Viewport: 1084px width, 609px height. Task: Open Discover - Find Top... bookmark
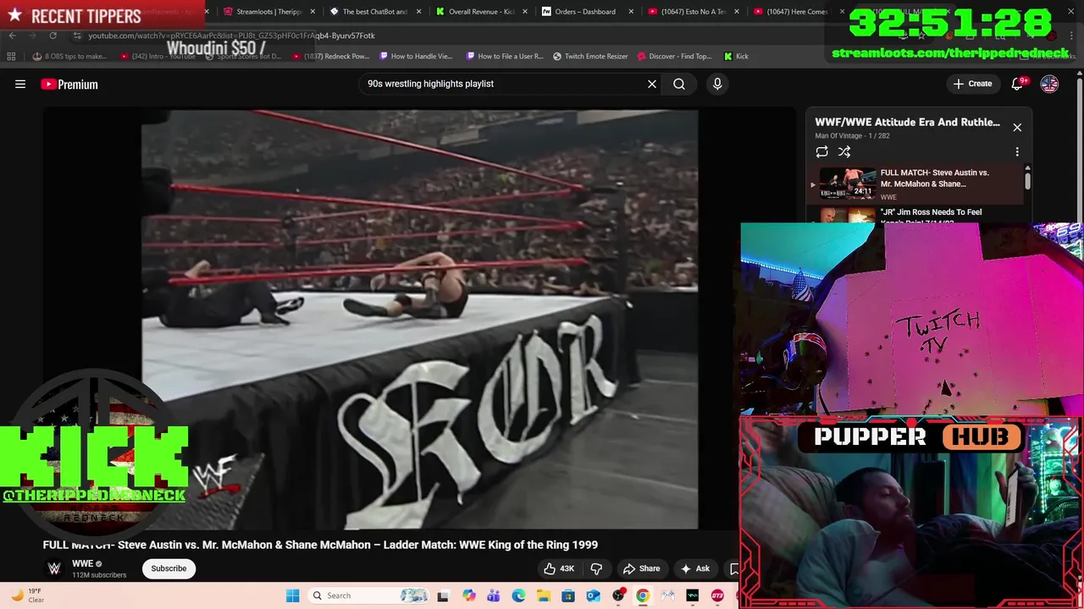point(674,56)
